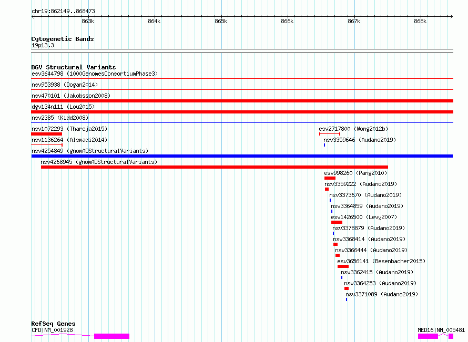Screen dimensions: 468x342
Task: Click the Cytogenetic Bands track title
Action: (x=63, y=39)
